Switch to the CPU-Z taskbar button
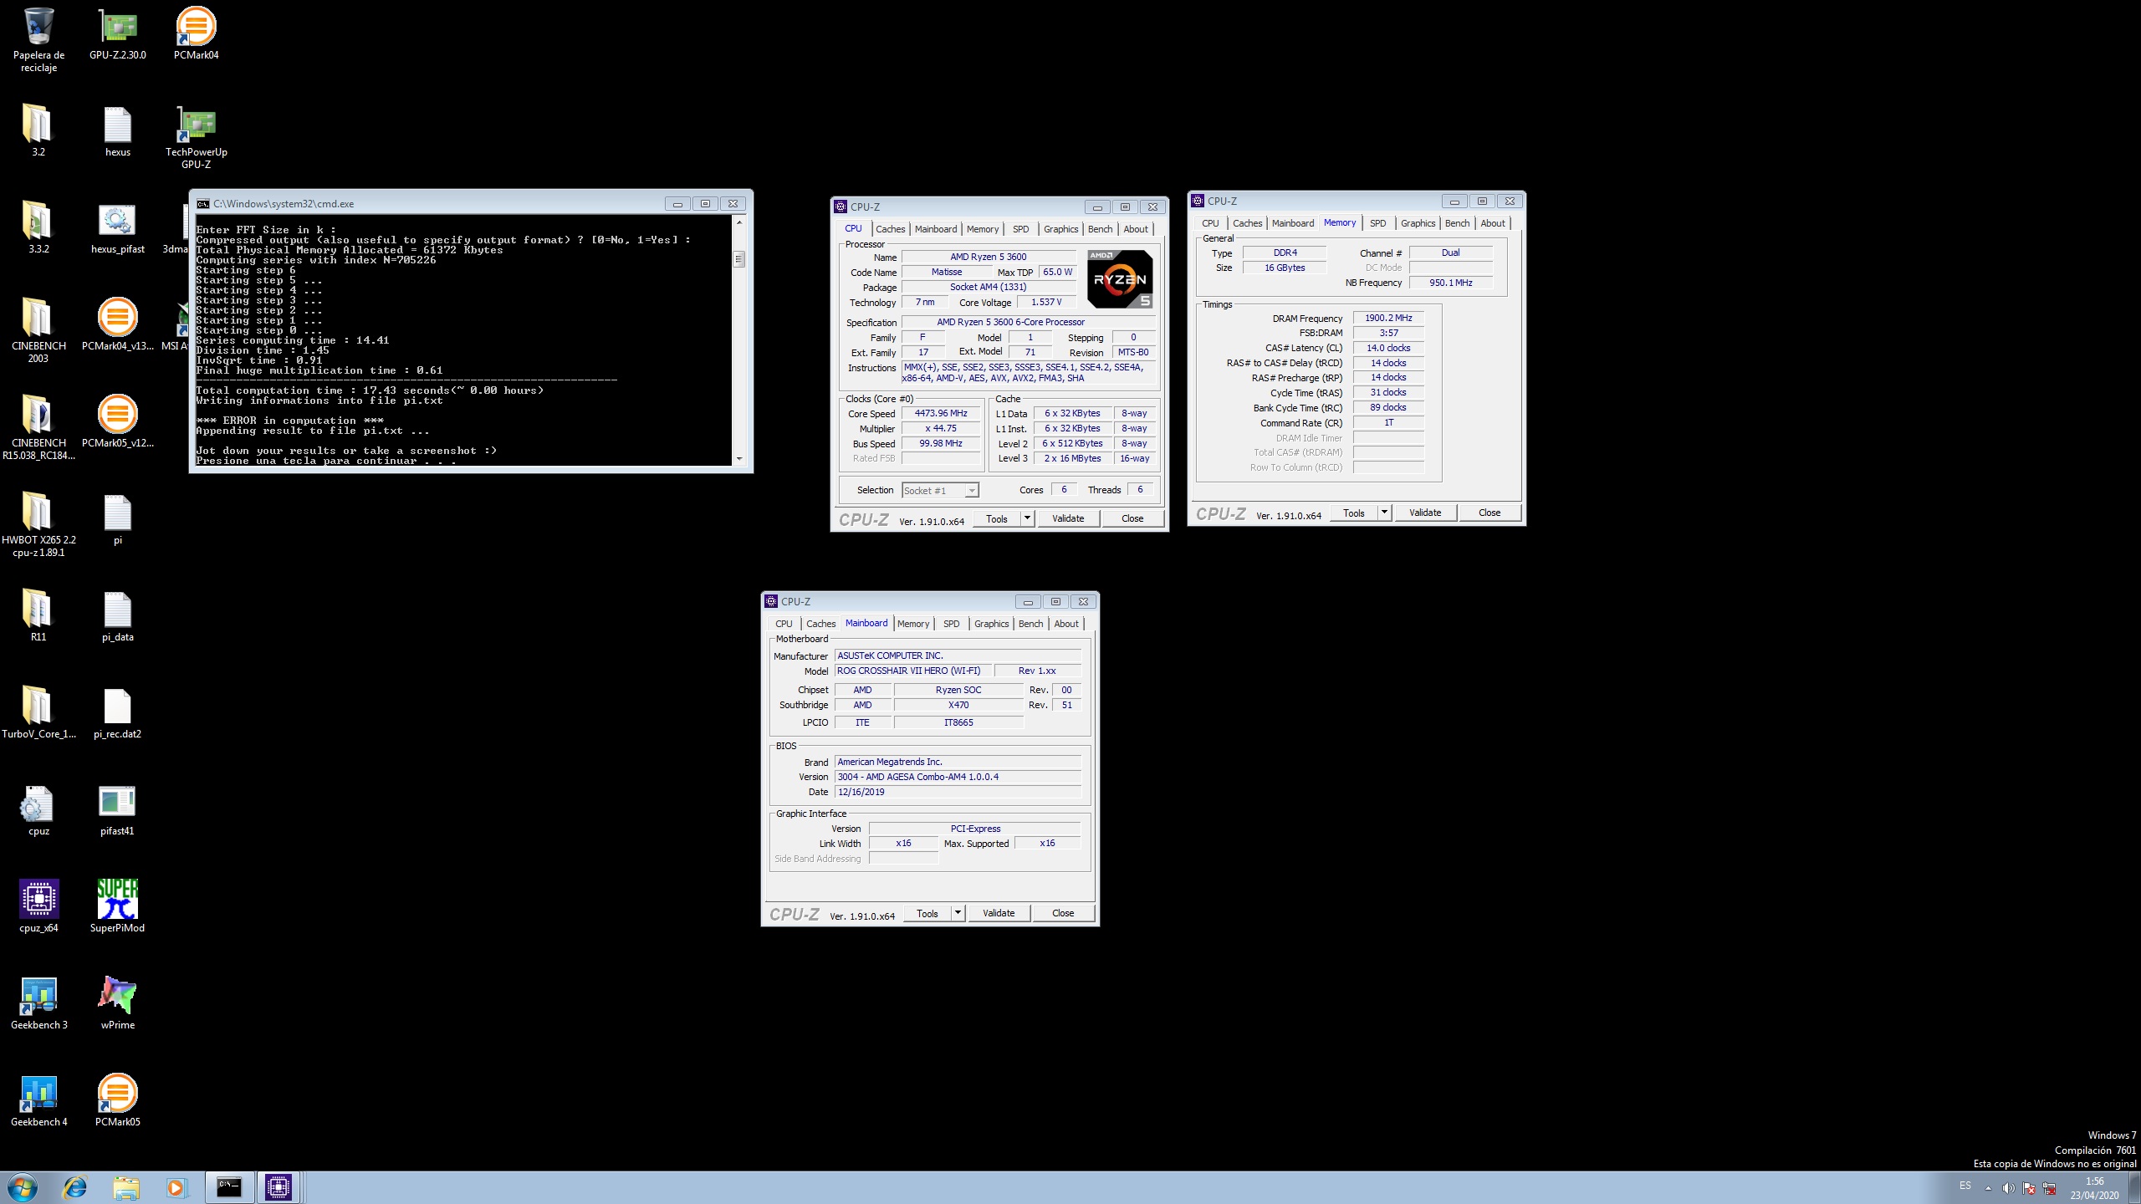This screenshot has height=1204, width=2141. tap(278, 1187)
